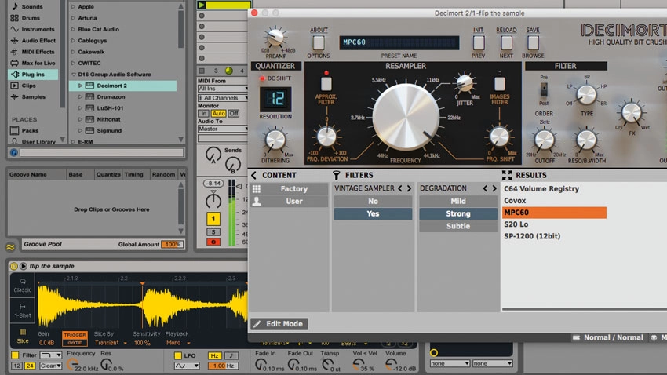Viewport: 667px width, 375px height.
Task: Click the Filters funnel icon
Action: click(x=336, y=175)
